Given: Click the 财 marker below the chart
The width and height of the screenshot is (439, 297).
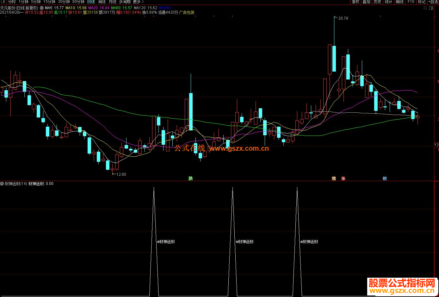Looking at the screenshot, I should (385, 179).
